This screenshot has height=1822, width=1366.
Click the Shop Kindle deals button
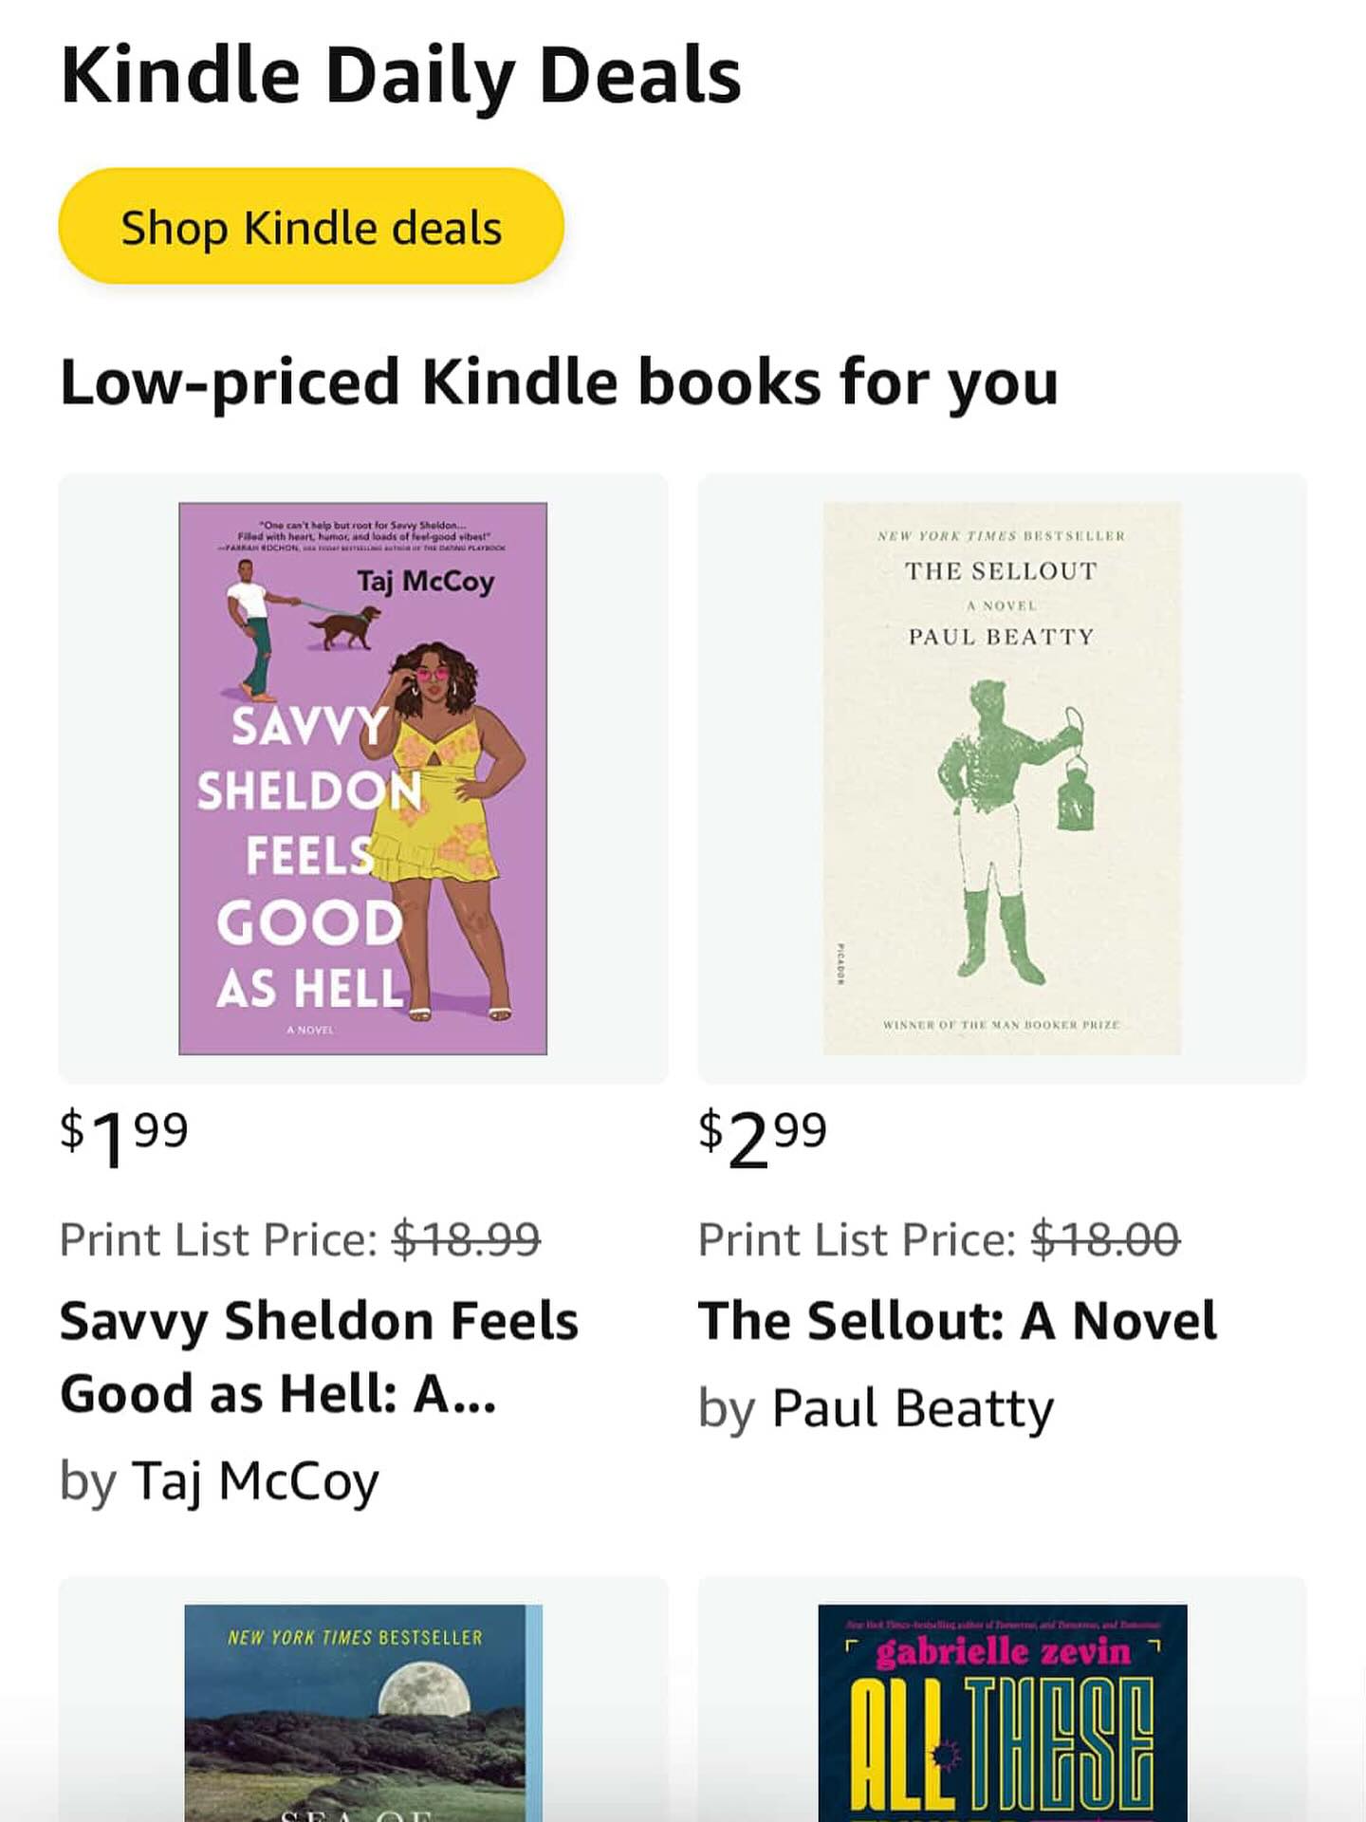pos(311,225)
